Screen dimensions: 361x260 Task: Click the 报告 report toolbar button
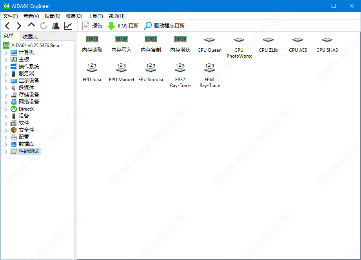coord(92,25)
